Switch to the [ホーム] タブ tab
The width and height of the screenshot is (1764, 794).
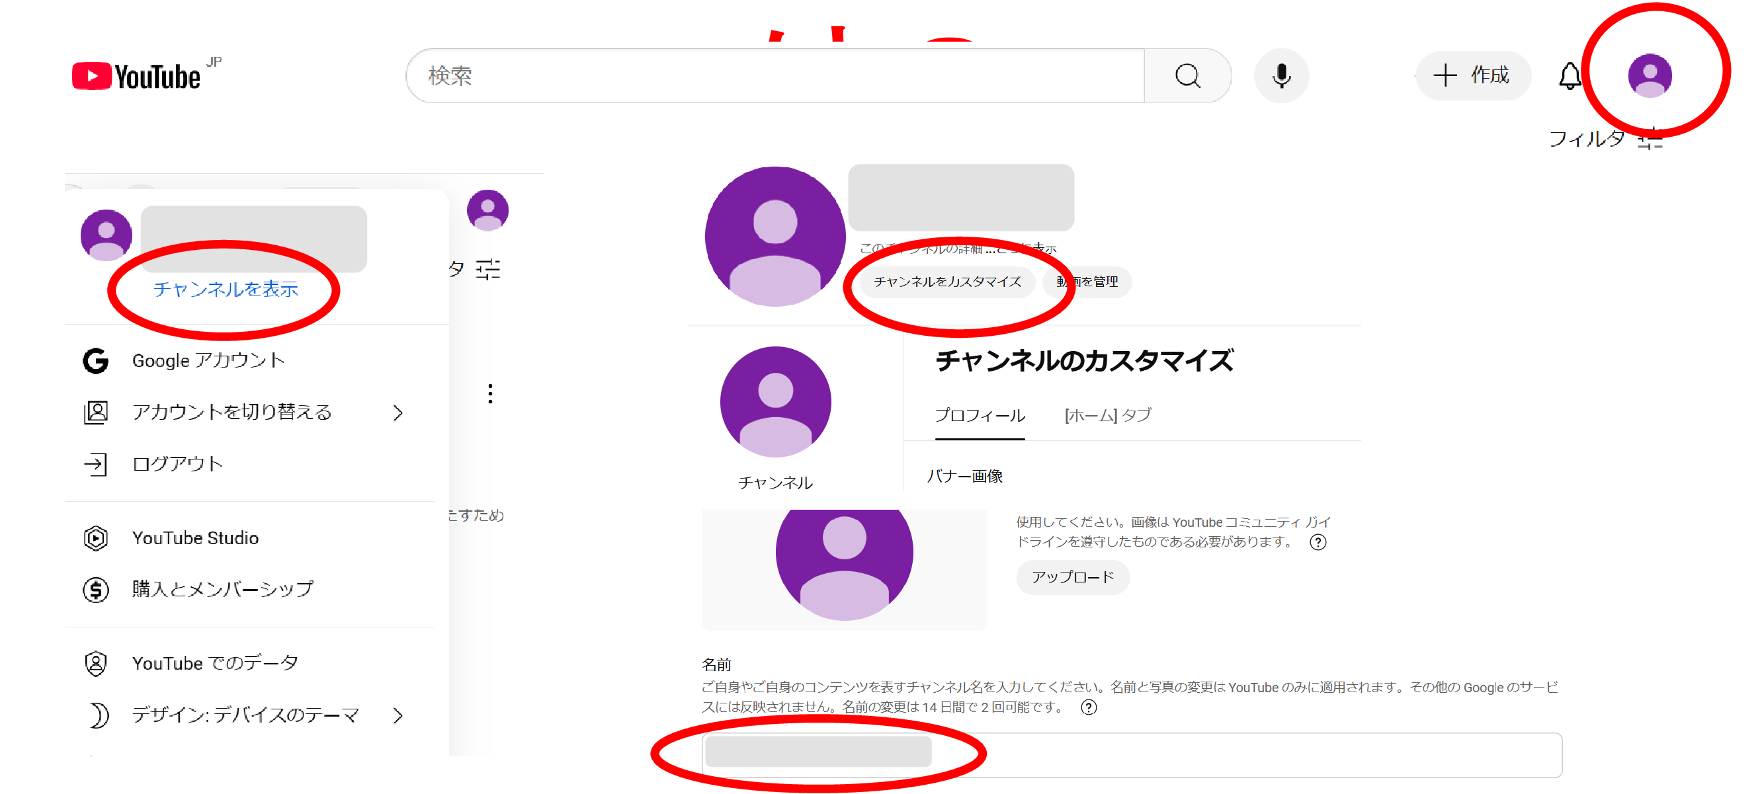tap(1107, 415)
